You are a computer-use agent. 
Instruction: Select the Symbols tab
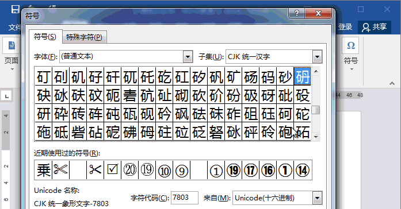click(45, 37)
